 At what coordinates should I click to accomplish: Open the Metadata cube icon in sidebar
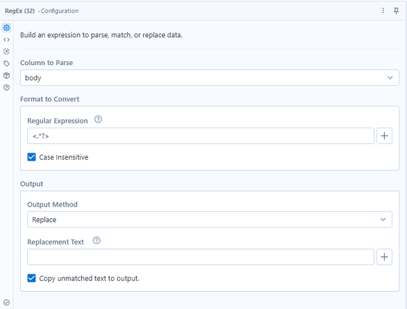pos(6,75)
